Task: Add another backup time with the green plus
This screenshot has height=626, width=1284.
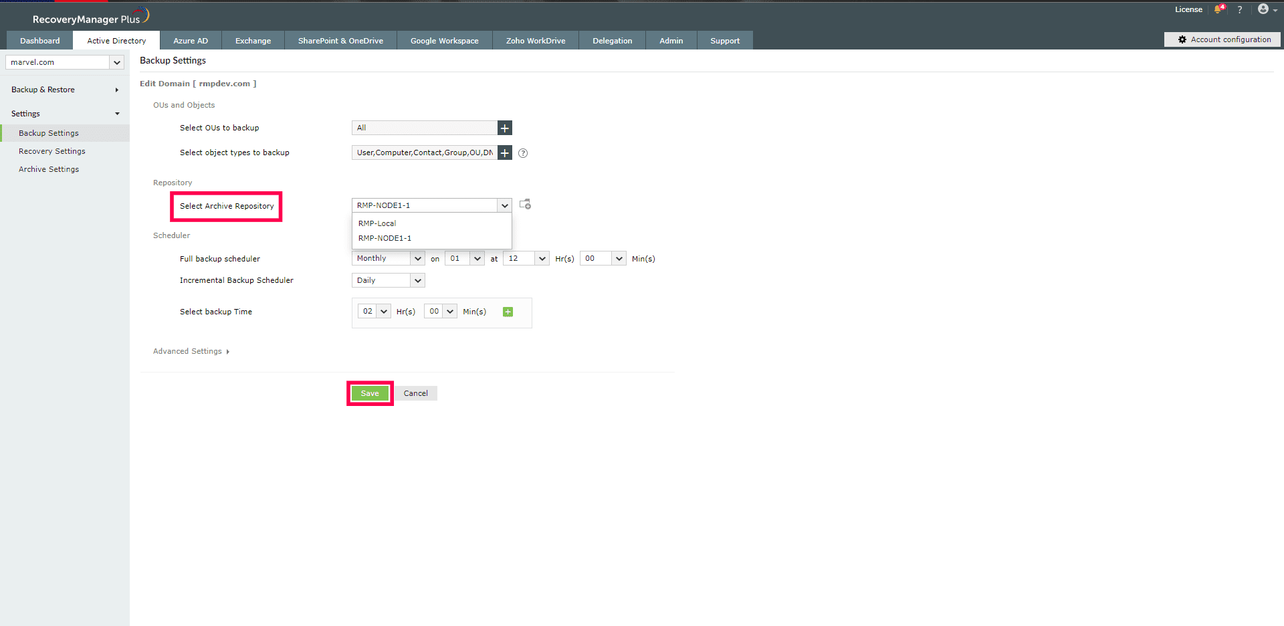Action: tap(508, 312)
